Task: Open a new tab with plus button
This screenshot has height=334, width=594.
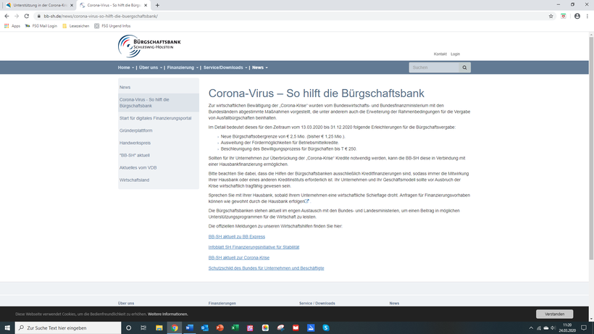Action: pos(157,5)
